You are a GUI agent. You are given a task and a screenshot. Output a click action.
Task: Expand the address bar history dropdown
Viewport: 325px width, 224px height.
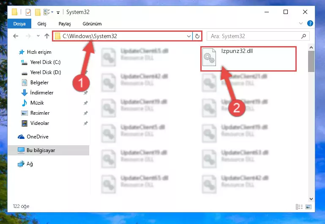[188, 36]
